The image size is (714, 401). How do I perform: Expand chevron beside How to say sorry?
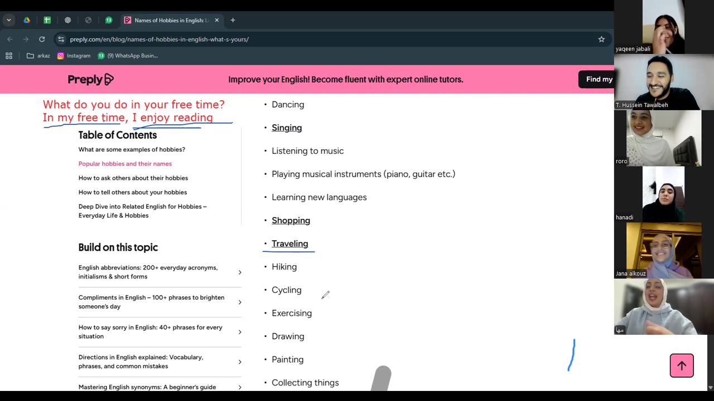[240, 332]
